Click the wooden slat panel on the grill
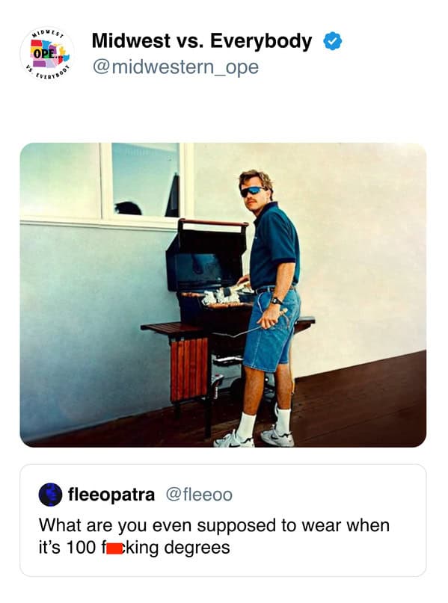The width and height of the screenshot is (448, 603). tap(189, 369)
